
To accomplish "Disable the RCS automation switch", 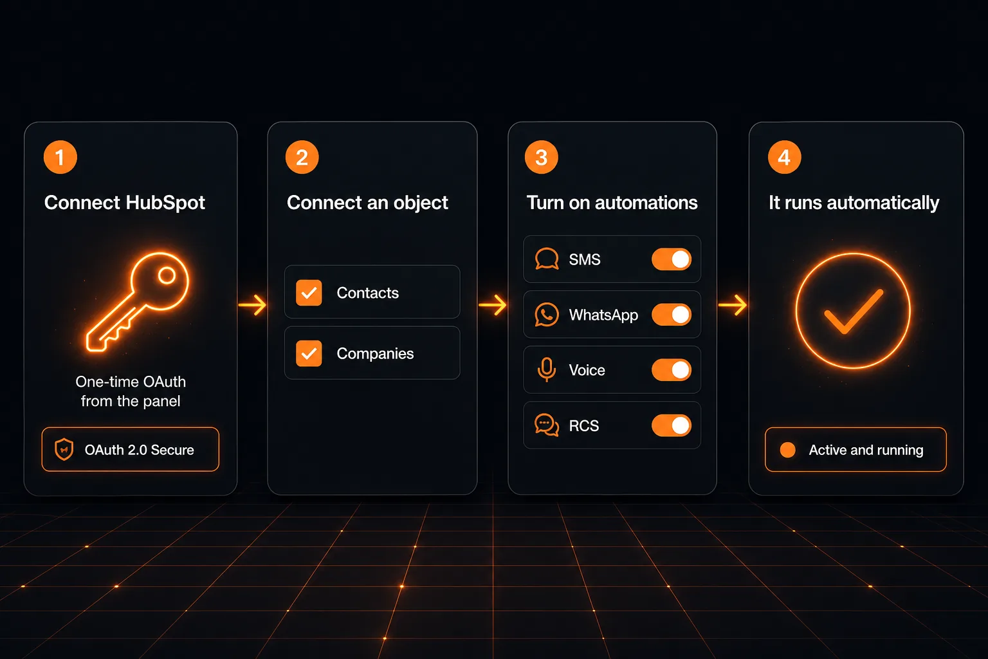I will point(672,425).
